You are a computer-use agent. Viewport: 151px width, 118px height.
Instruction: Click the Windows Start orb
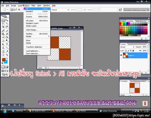5,111
